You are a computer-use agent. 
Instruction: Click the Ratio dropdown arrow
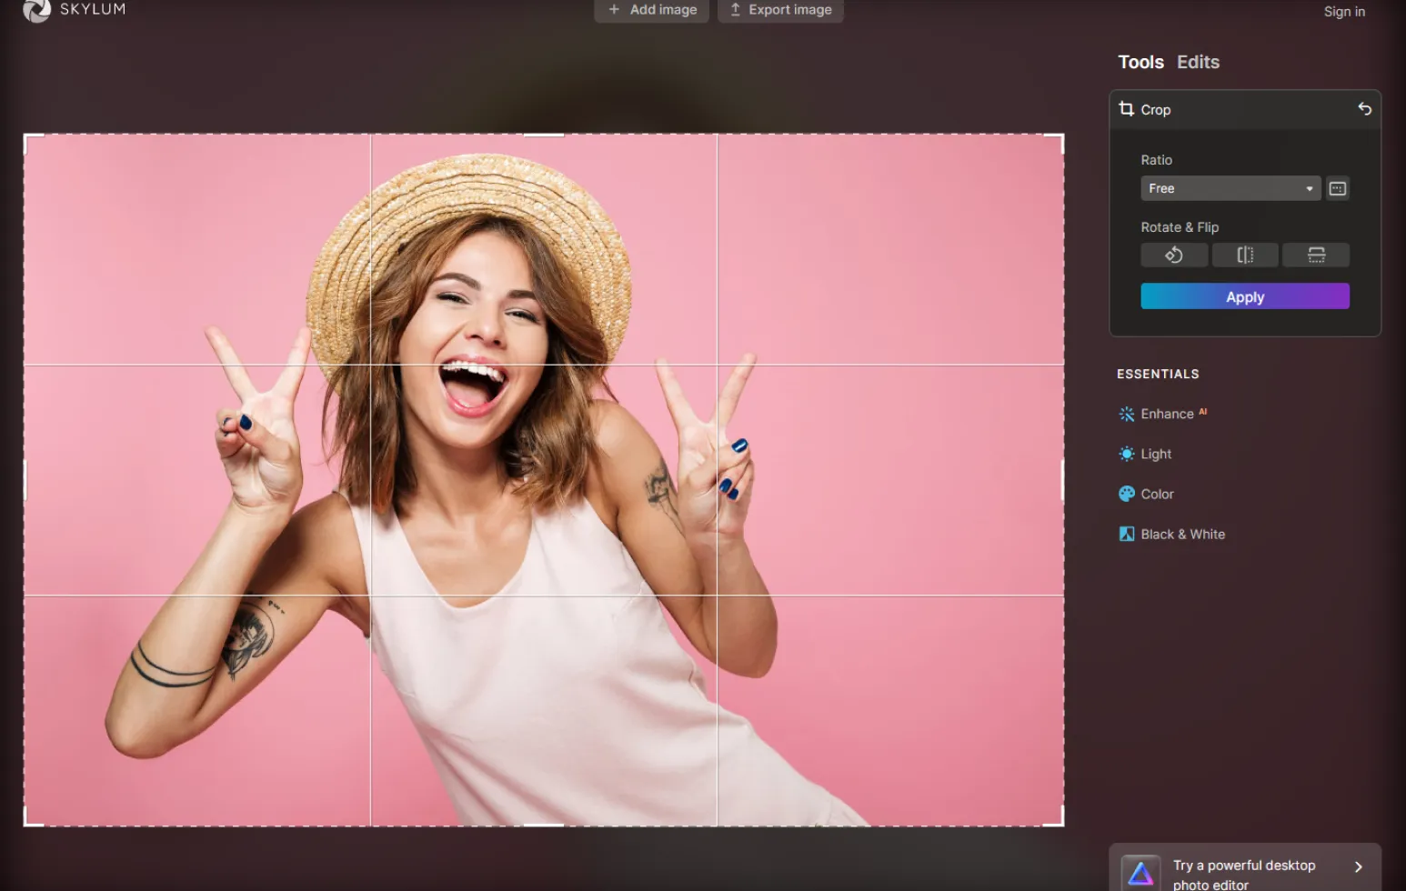click(1310, 189)
